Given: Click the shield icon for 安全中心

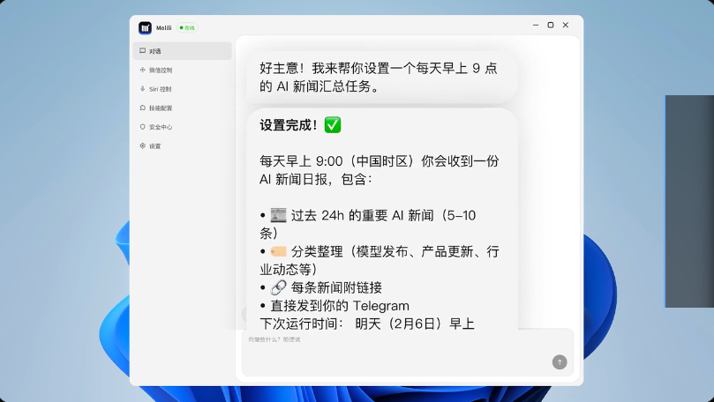Looking at the screenshot, I should click(143, 127).
